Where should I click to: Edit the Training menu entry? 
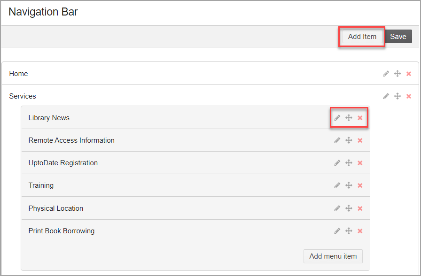(337, 185)
